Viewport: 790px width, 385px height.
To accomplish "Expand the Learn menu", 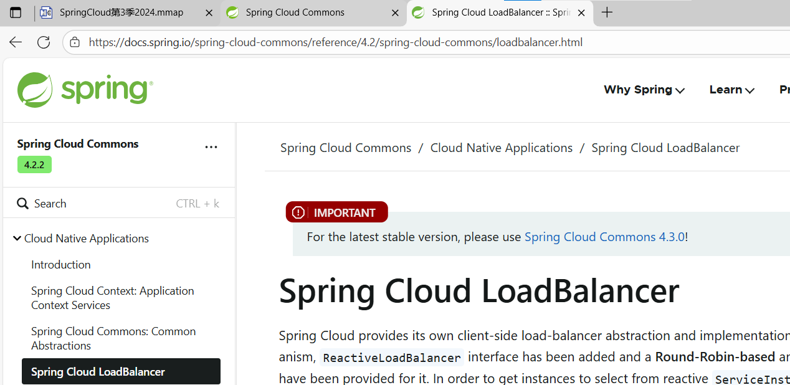I will tap(732, 90).
